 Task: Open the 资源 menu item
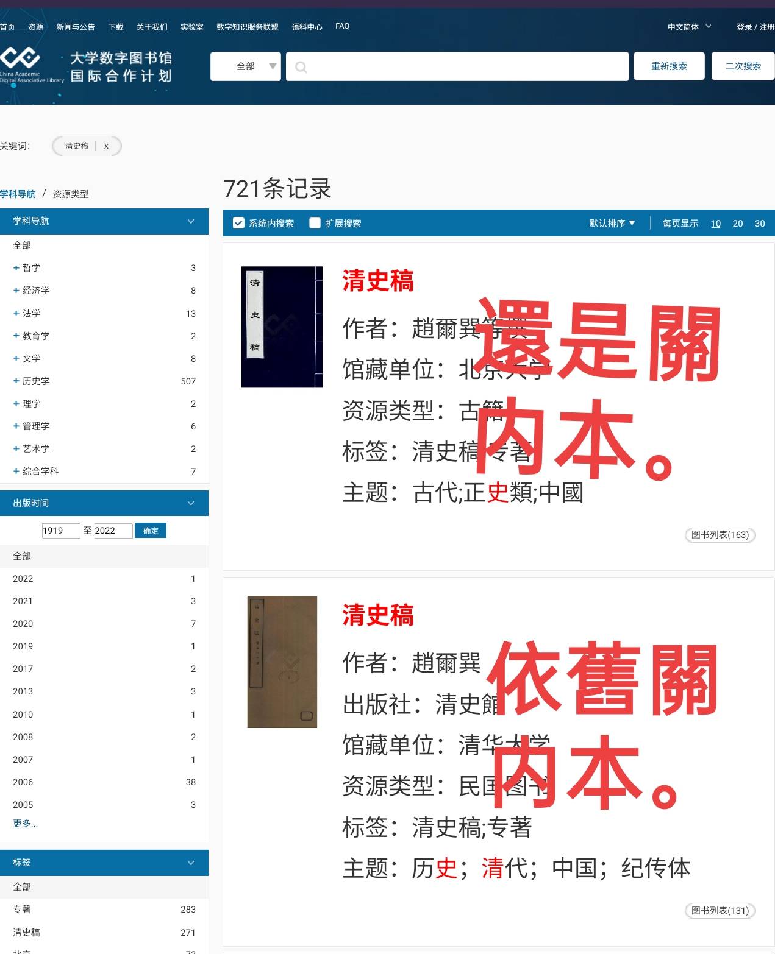point(35,27)
